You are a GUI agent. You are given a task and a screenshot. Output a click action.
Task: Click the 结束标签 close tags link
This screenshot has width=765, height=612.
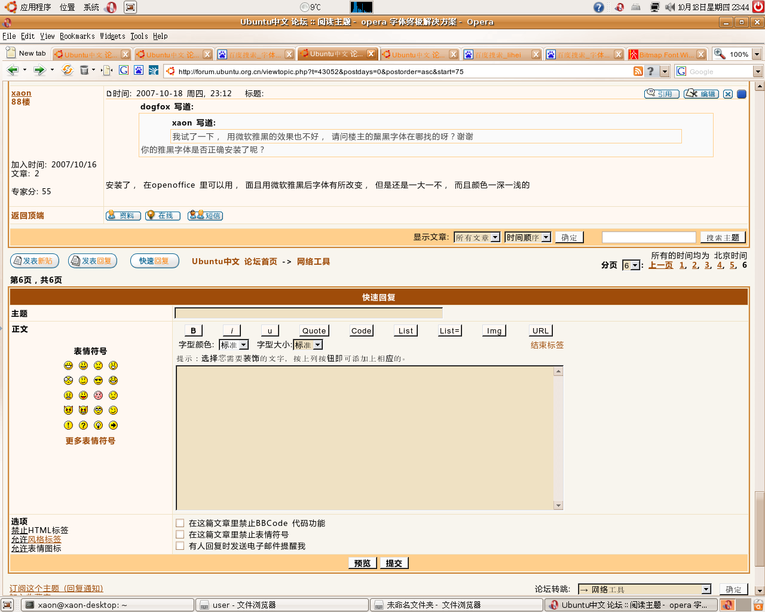pos(547,345)
